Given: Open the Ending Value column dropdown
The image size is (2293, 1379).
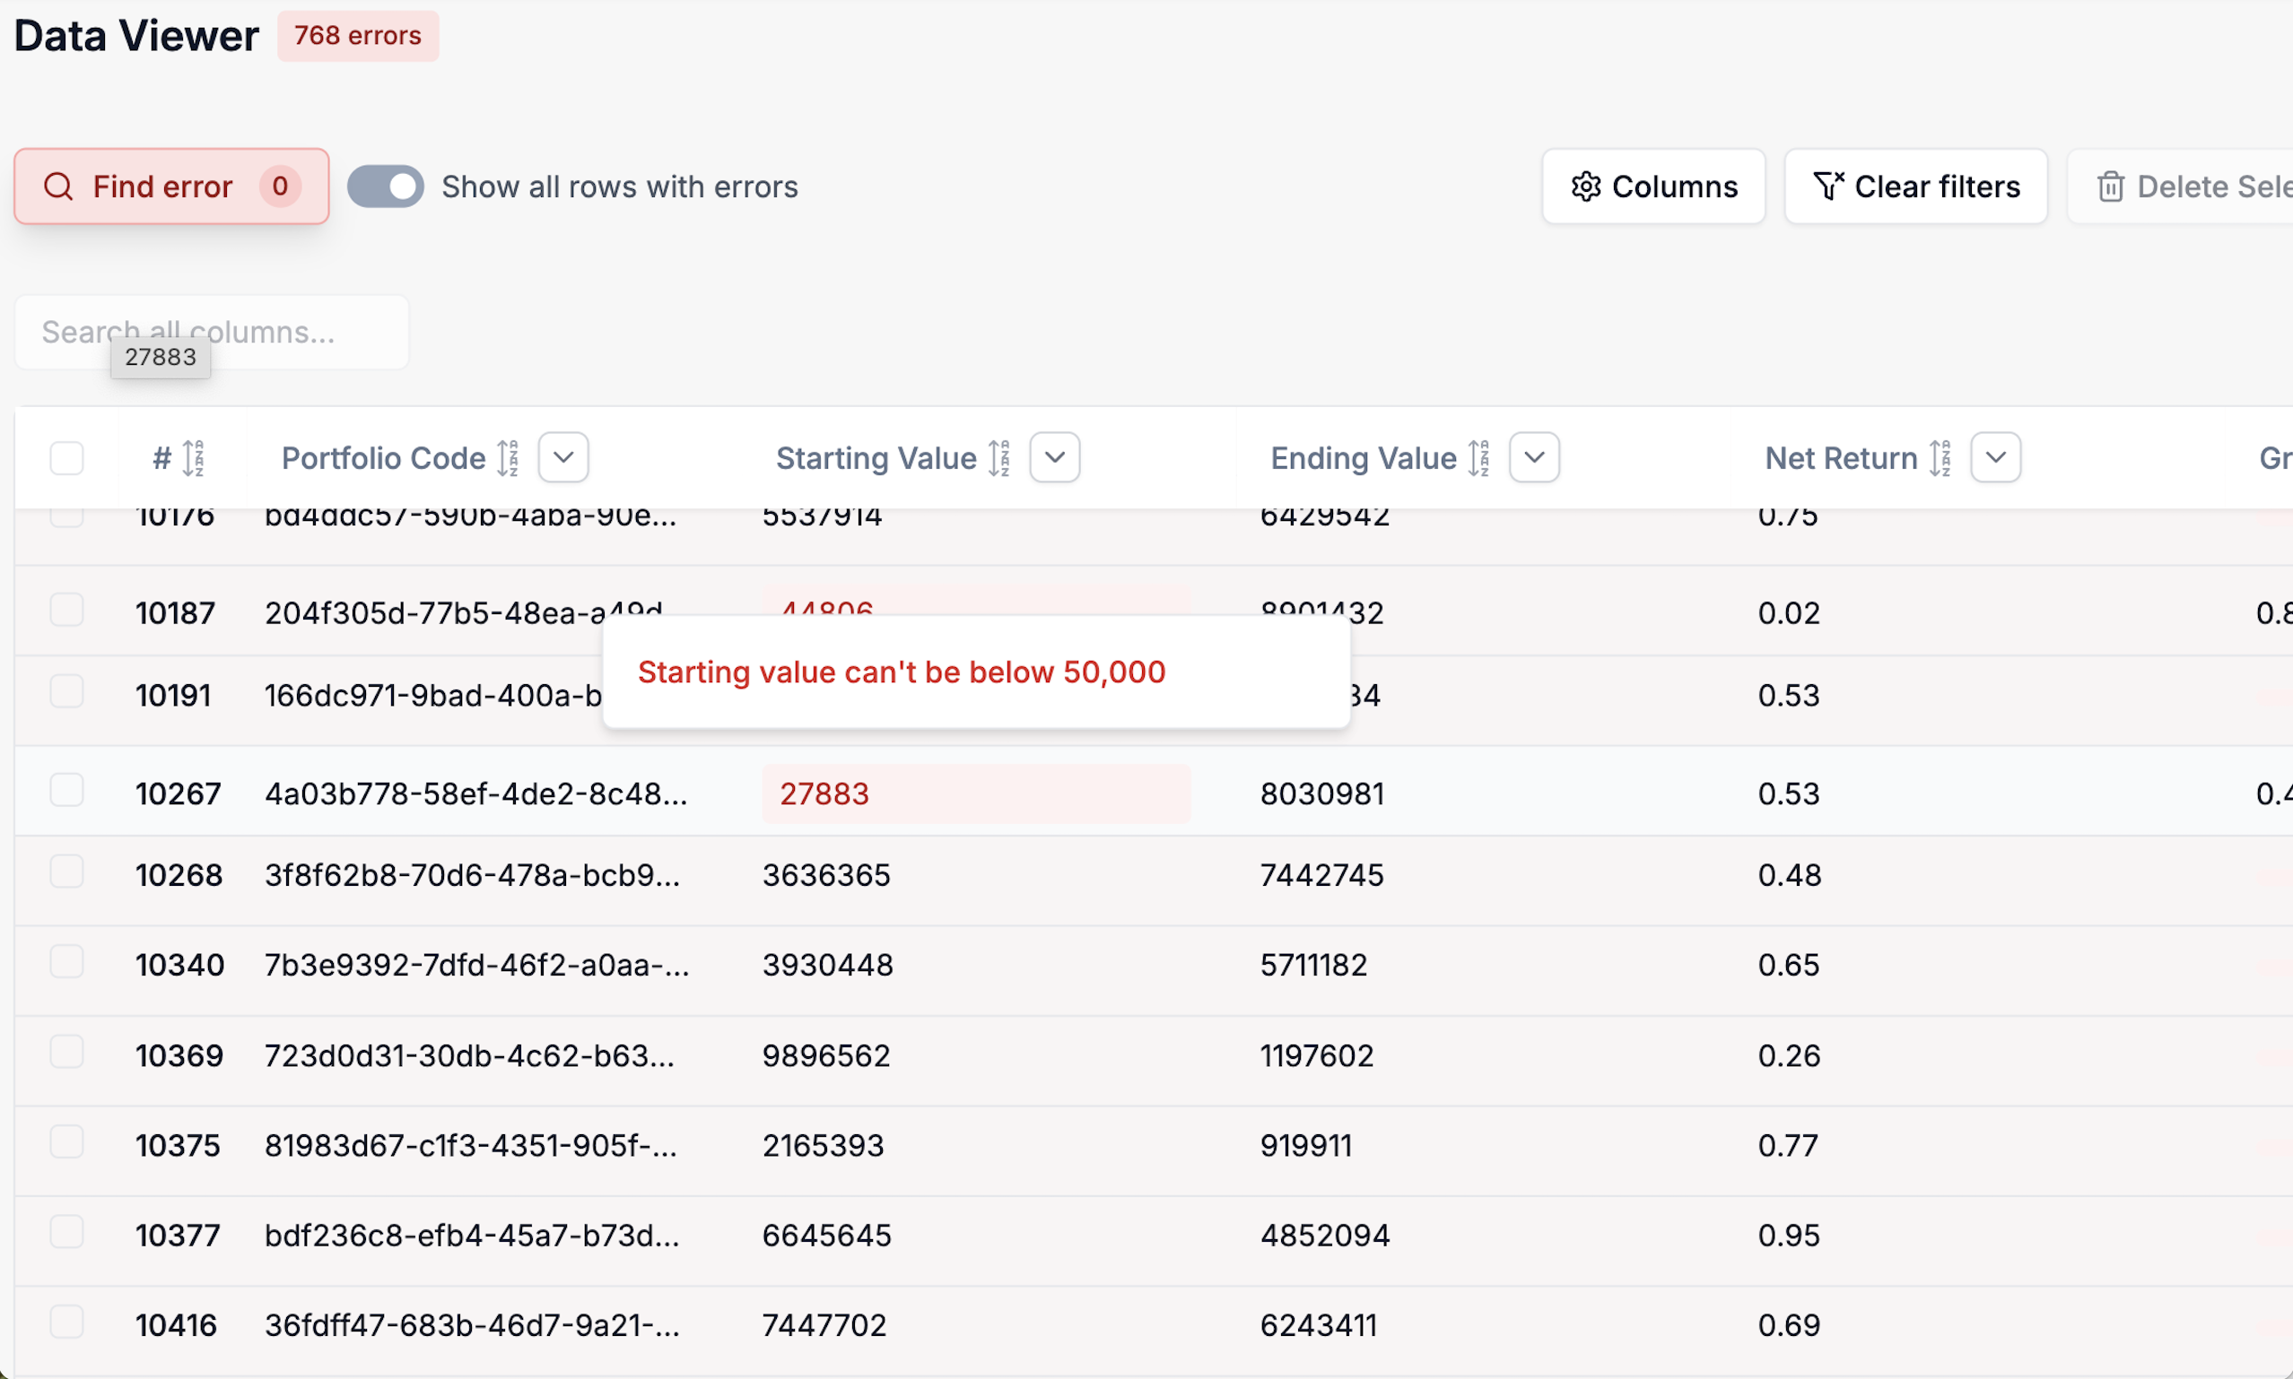Looking at the screenshot, I should (1535, 457).
